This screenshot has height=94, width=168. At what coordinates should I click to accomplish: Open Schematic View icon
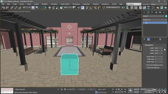click(148, 8)
